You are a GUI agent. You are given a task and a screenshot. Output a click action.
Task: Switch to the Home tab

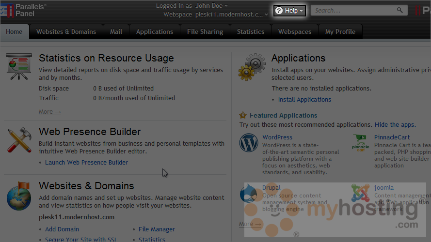coord(14,32)
